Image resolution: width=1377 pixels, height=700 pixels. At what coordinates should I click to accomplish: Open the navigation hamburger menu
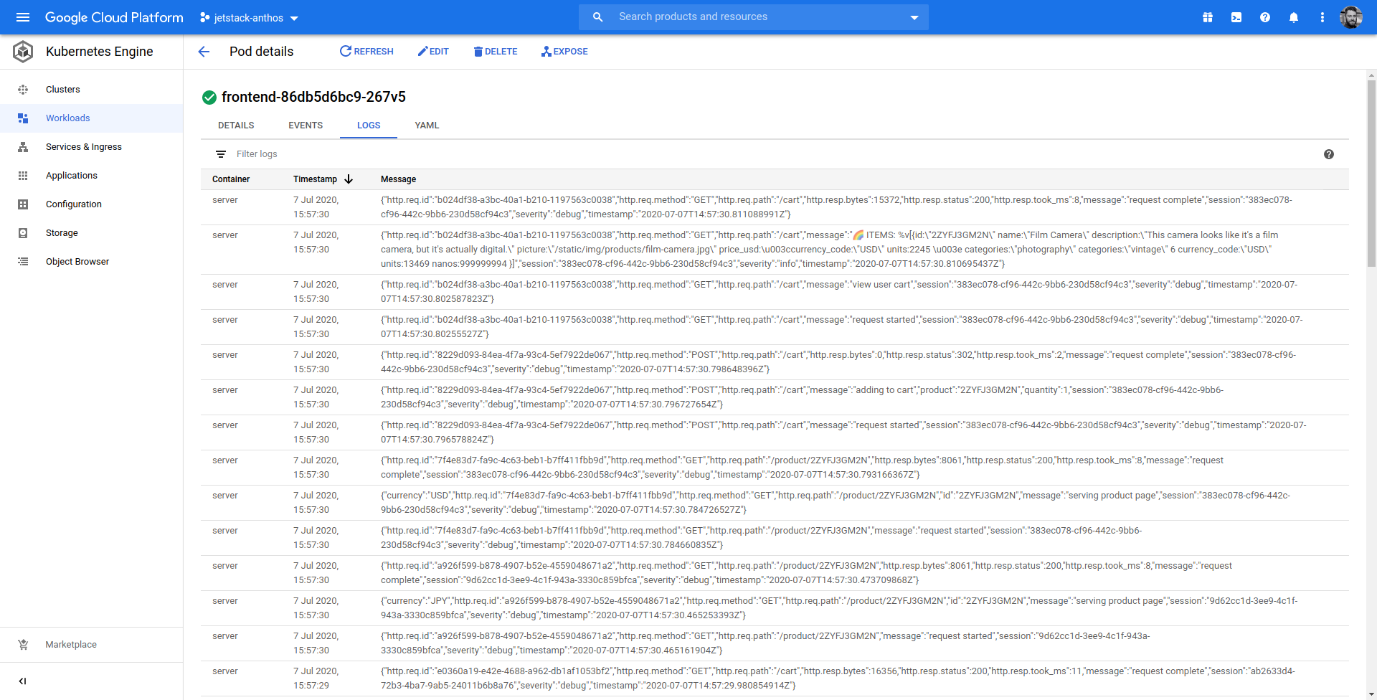tap(23, 17)
